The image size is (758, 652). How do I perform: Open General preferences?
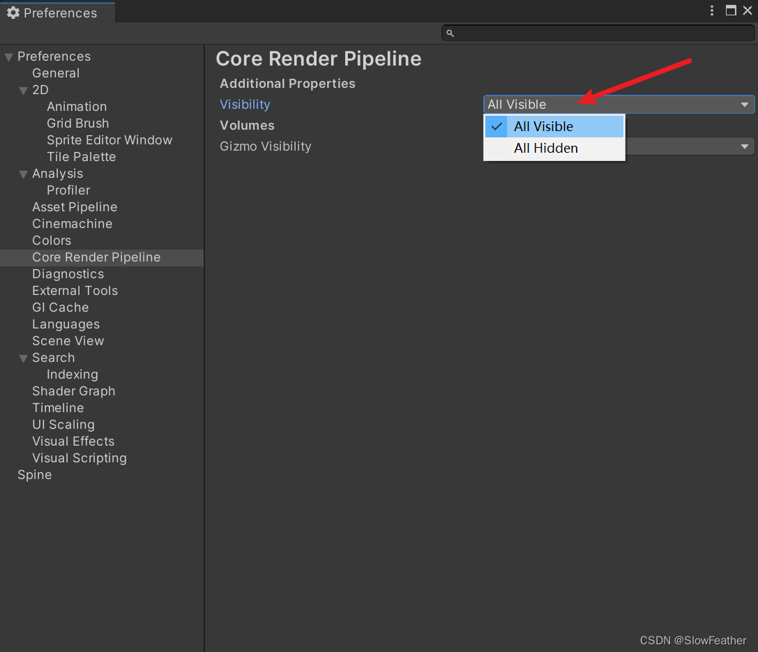(x=56, y=73)
